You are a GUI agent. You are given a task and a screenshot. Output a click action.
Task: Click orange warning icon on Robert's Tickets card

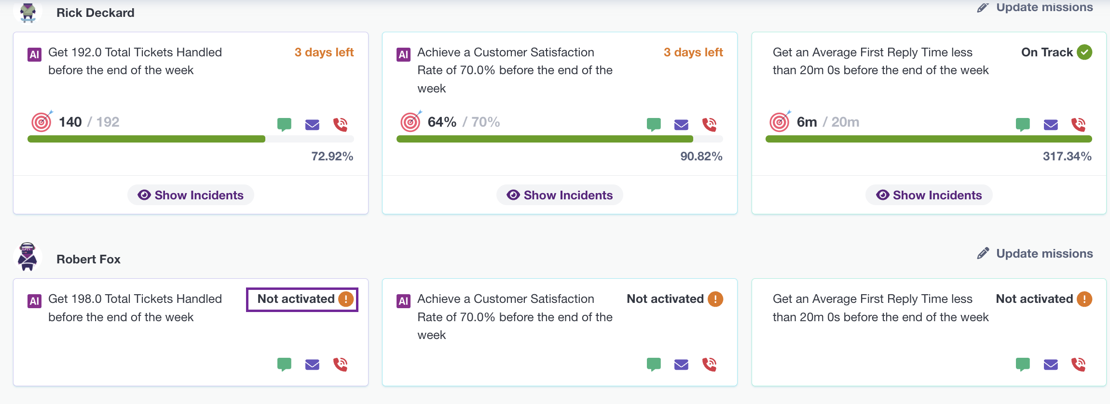pos(346,299)
